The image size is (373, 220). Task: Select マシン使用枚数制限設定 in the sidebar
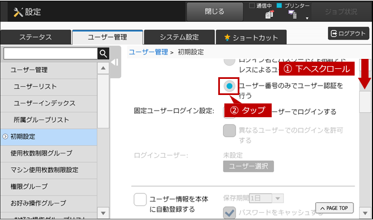tap(49, 170)
